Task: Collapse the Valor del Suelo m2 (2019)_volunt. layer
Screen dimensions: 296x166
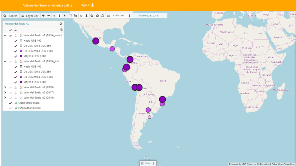Action: [5, 35]
